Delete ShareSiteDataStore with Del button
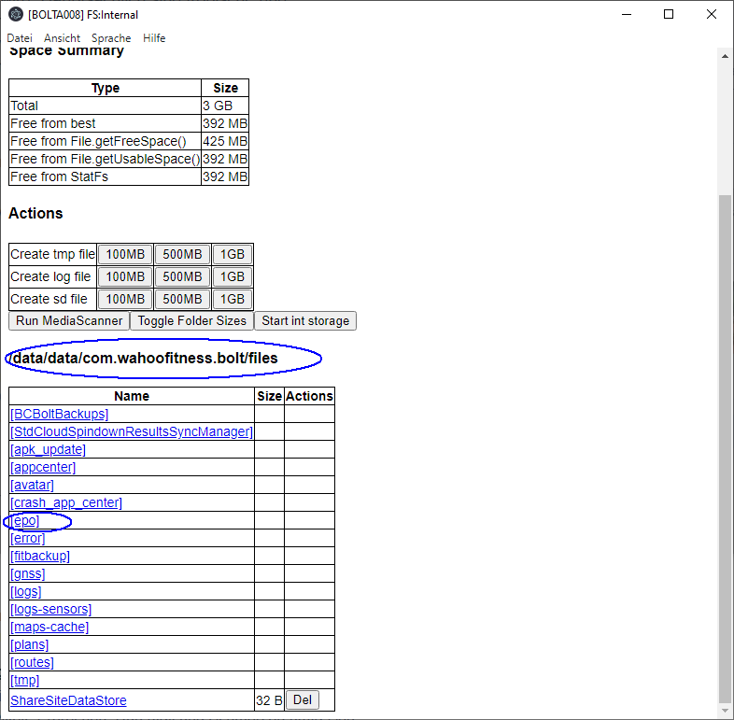Viewport: 734px width, 720px height. click(x=303, y=699)
